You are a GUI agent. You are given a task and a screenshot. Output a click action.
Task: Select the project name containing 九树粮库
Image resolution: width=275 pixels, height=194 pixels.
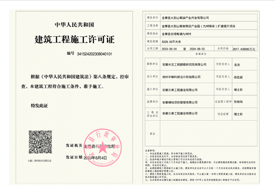coord(198,26)
